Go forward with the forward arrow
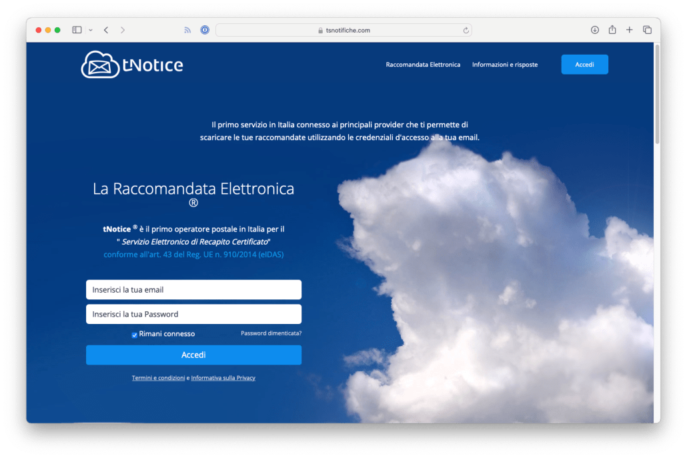This screenshot has height=458, width=687. coord(123,30)
